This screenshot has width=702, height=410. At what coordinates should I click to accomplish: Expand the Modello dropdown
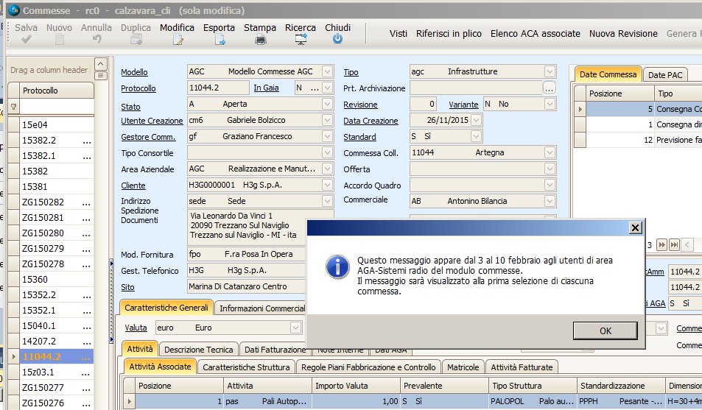[x=328, y=72]
